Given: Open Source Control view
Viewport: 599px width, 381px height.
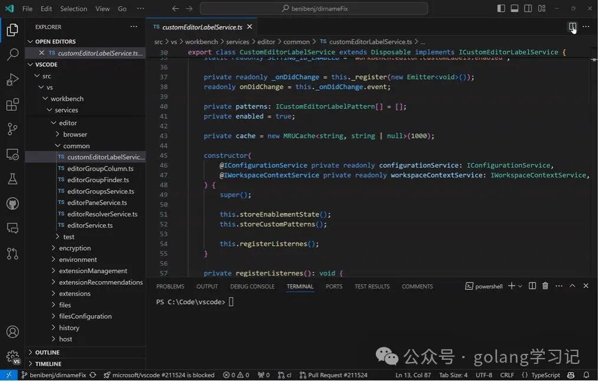Looking at the screenshot, I should pos(12,129).
